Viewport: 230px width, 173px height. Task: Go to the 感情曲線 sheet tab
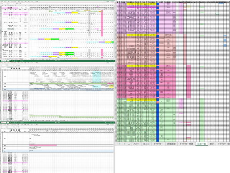171,143
